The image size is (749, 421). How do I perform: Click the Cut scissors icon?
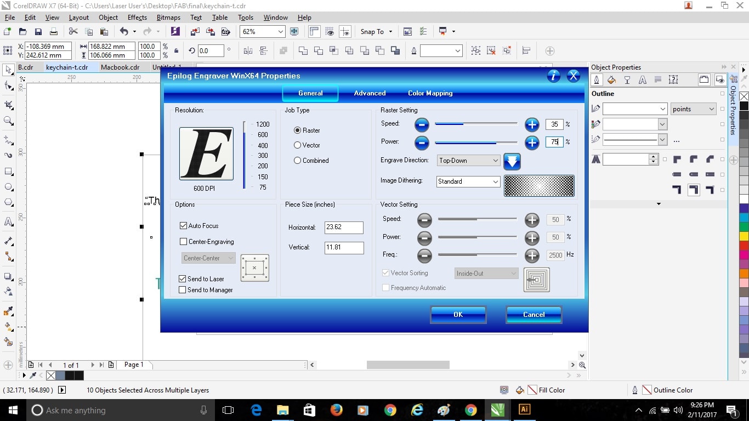(x=73, y=32)
